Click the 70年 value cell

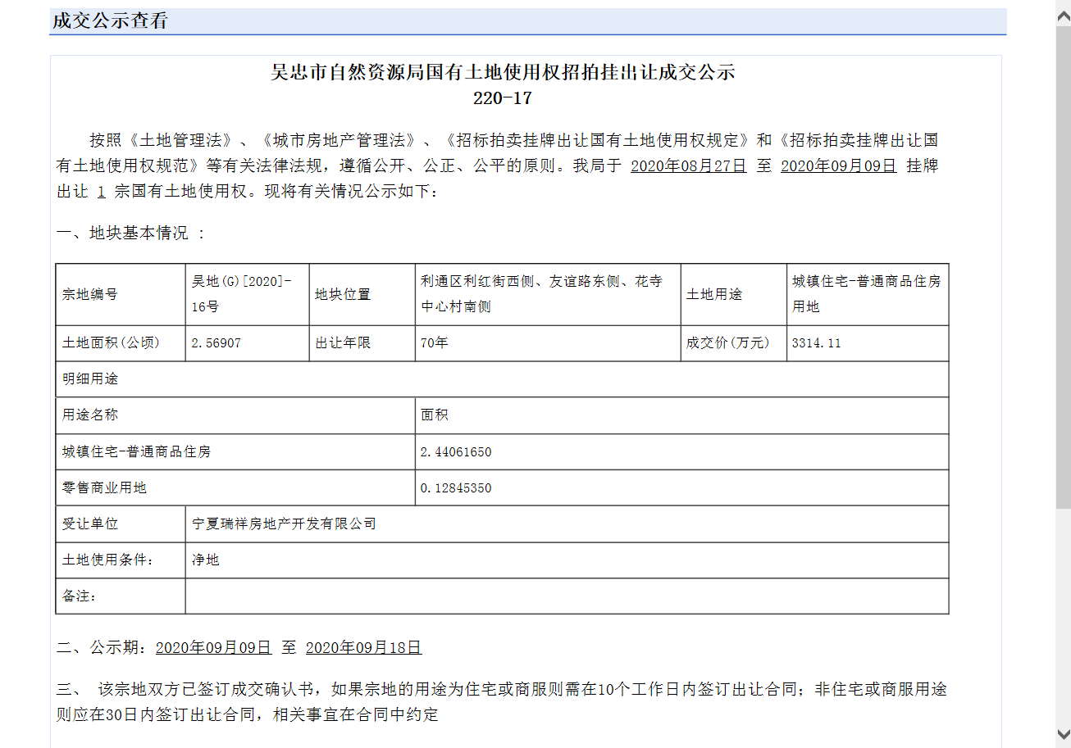tap(547, 343)
